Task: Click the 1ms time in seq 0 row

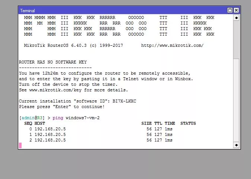Action: point(168,129)
